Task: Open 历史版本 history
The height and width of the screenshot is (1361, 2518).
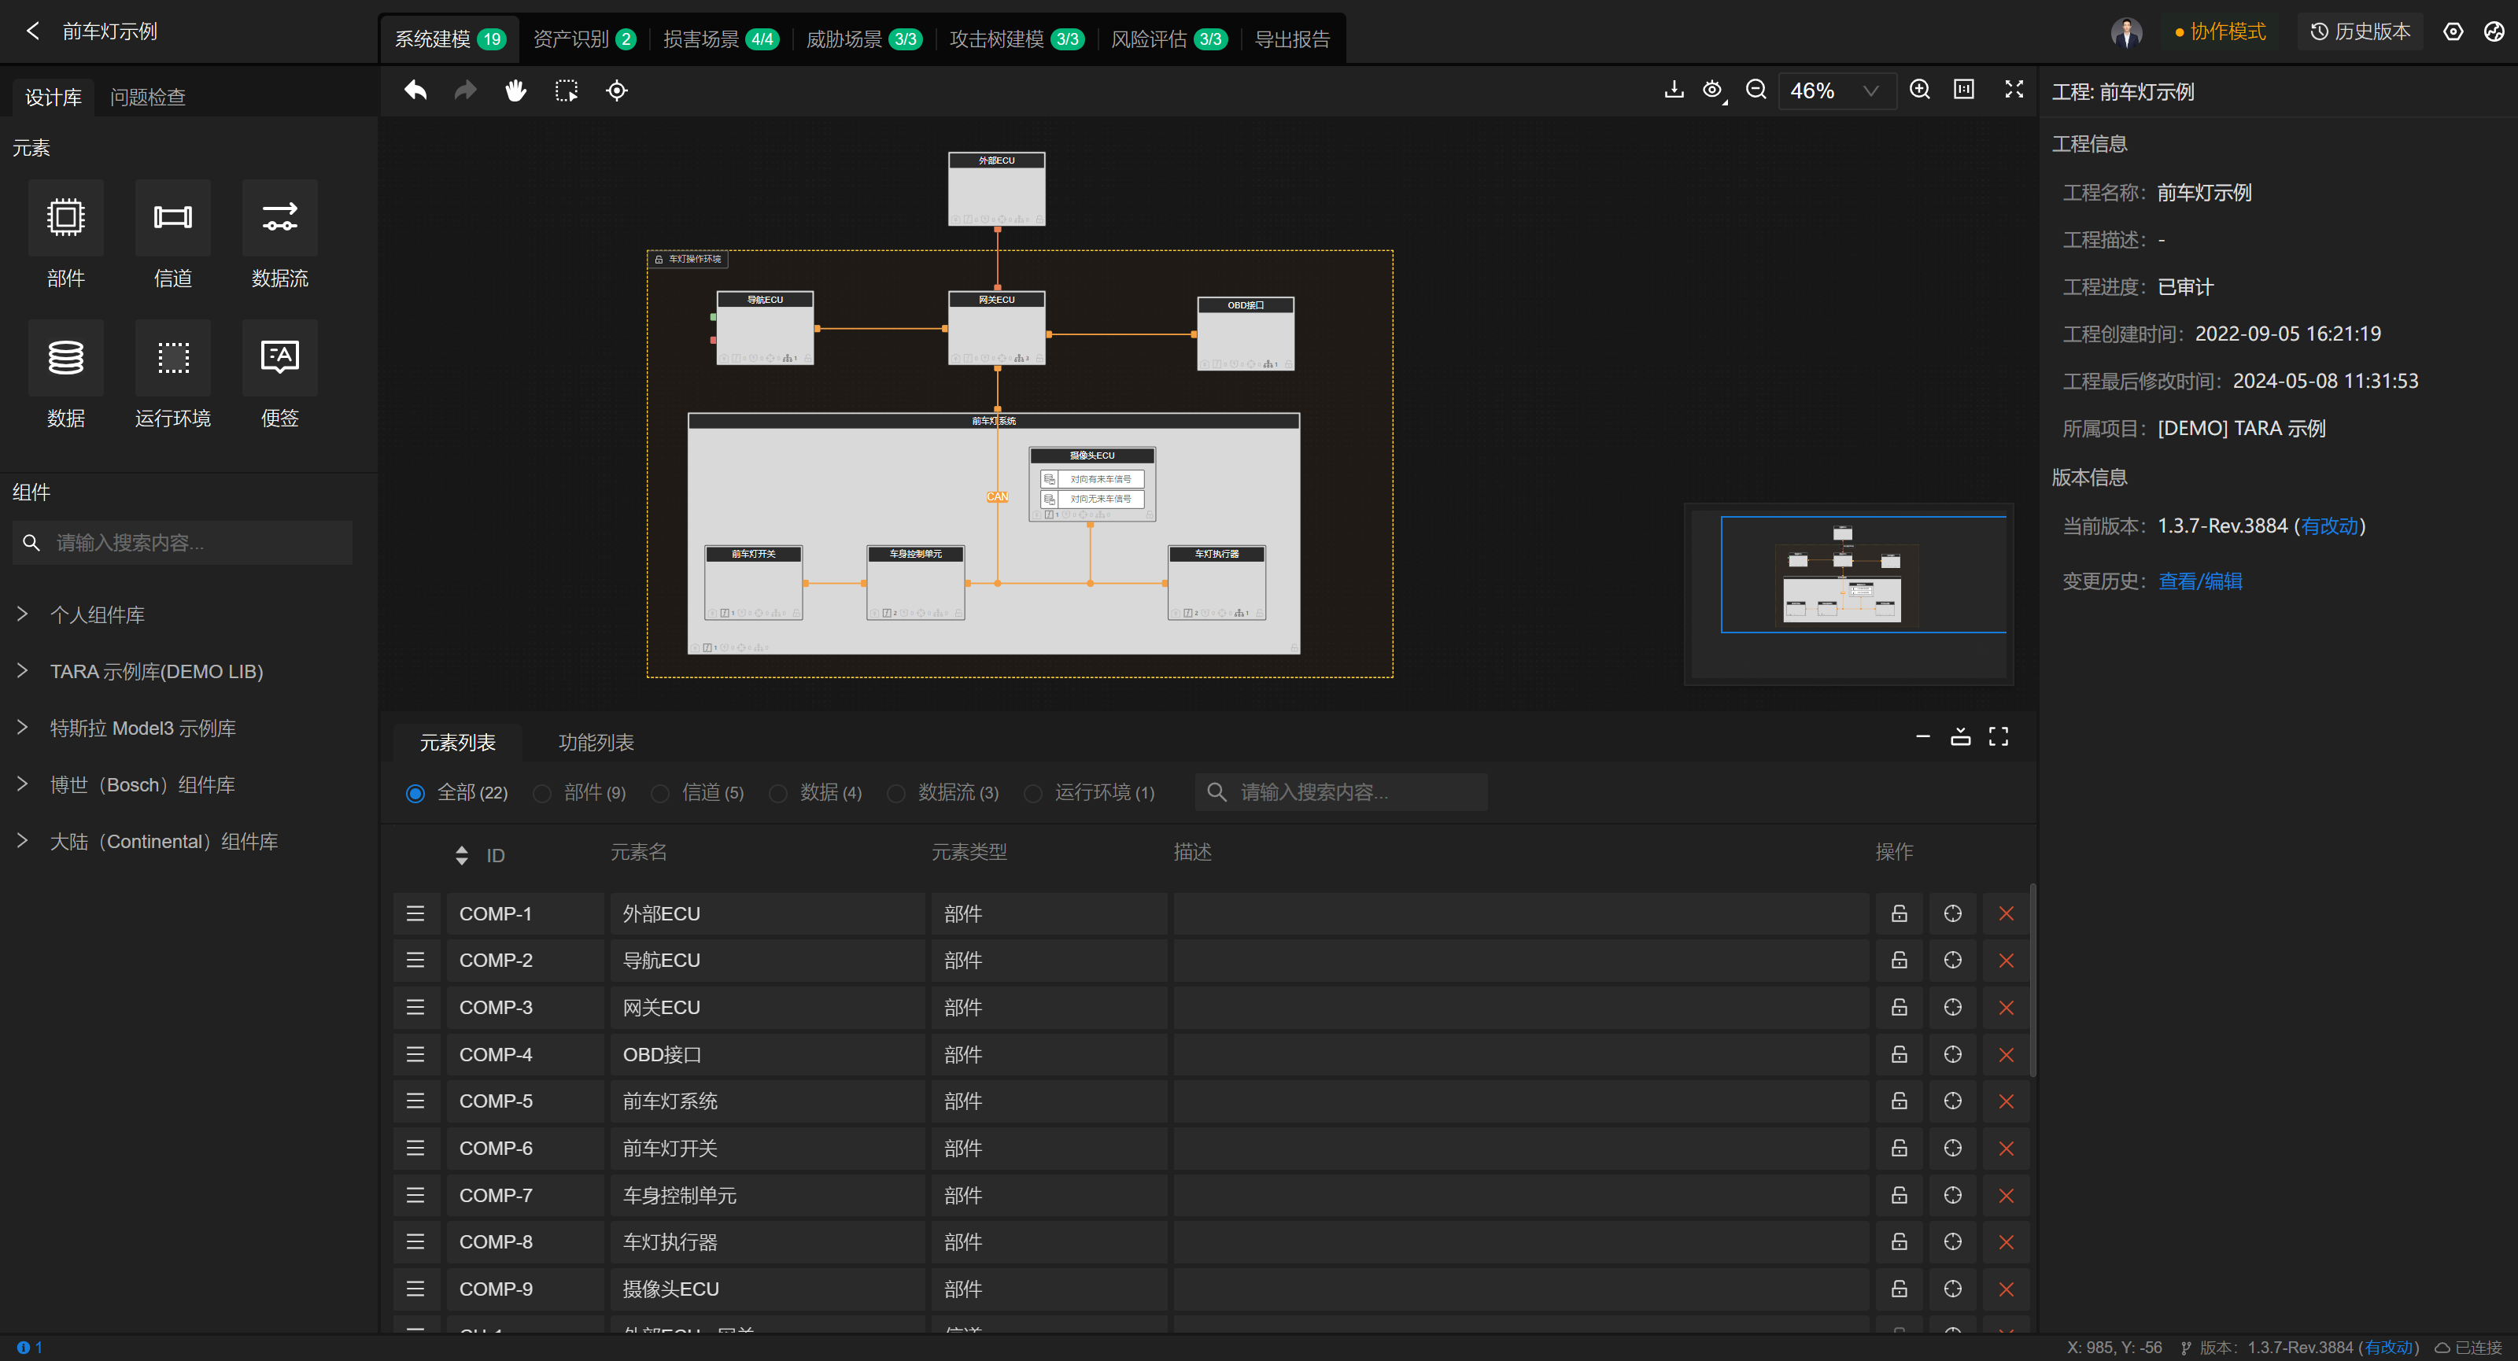Action: tap(2361, 31)
